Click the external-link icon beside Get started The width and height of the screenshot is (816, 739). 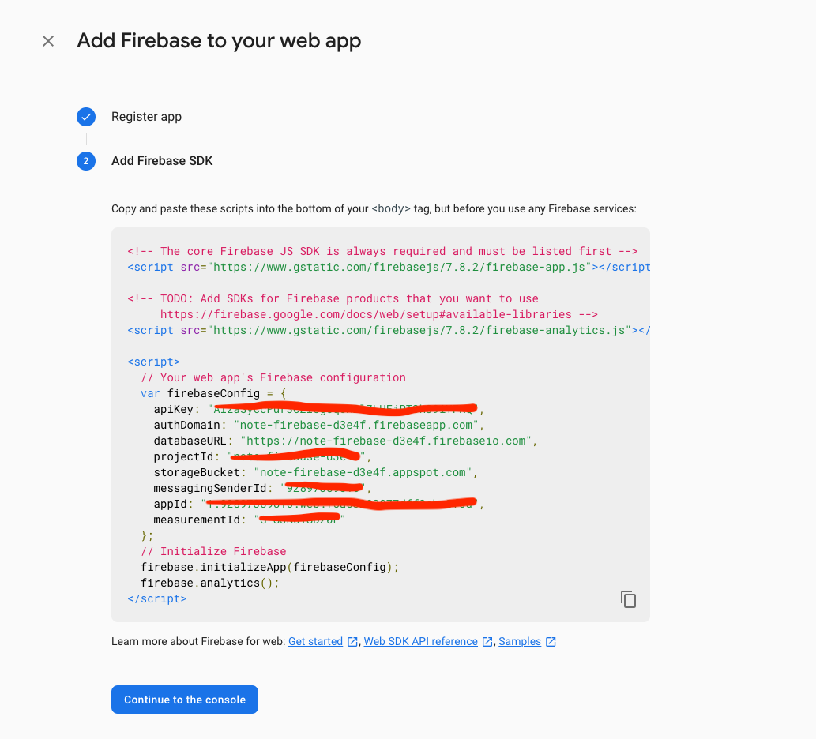352,642
